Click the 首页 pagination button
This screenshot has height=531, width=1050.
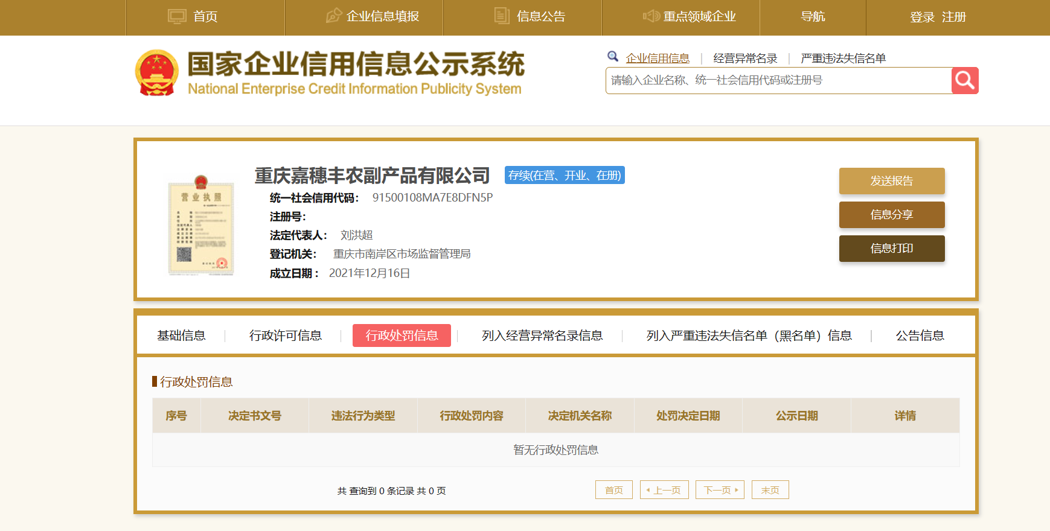(614, 490)
